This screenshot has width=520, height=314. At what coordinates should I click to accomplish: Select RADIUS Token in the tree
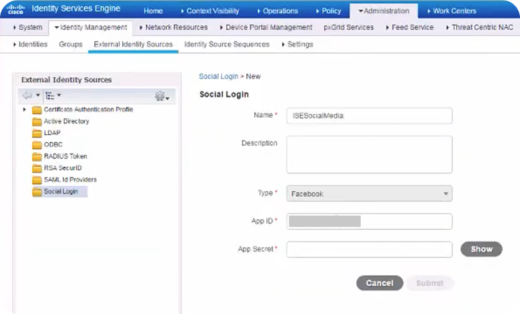65,156
